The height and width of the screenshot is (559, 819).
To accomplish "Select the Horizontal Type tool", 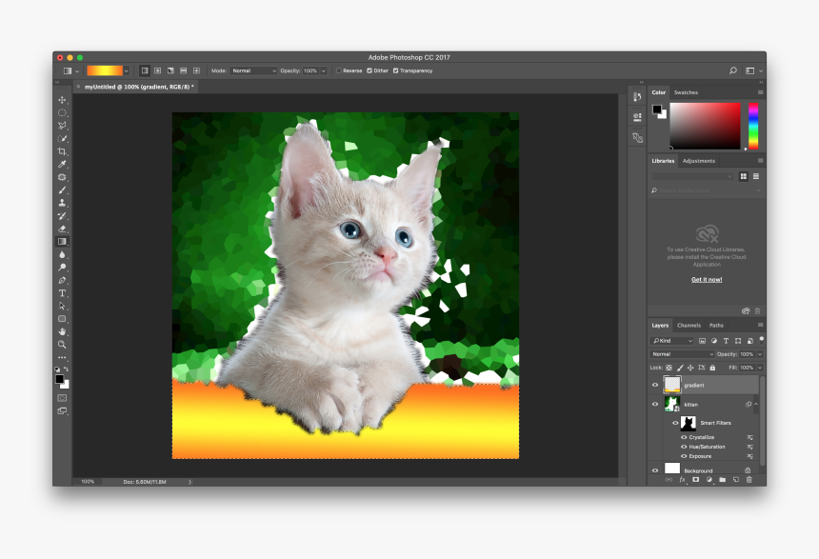I will click(62, 293).
